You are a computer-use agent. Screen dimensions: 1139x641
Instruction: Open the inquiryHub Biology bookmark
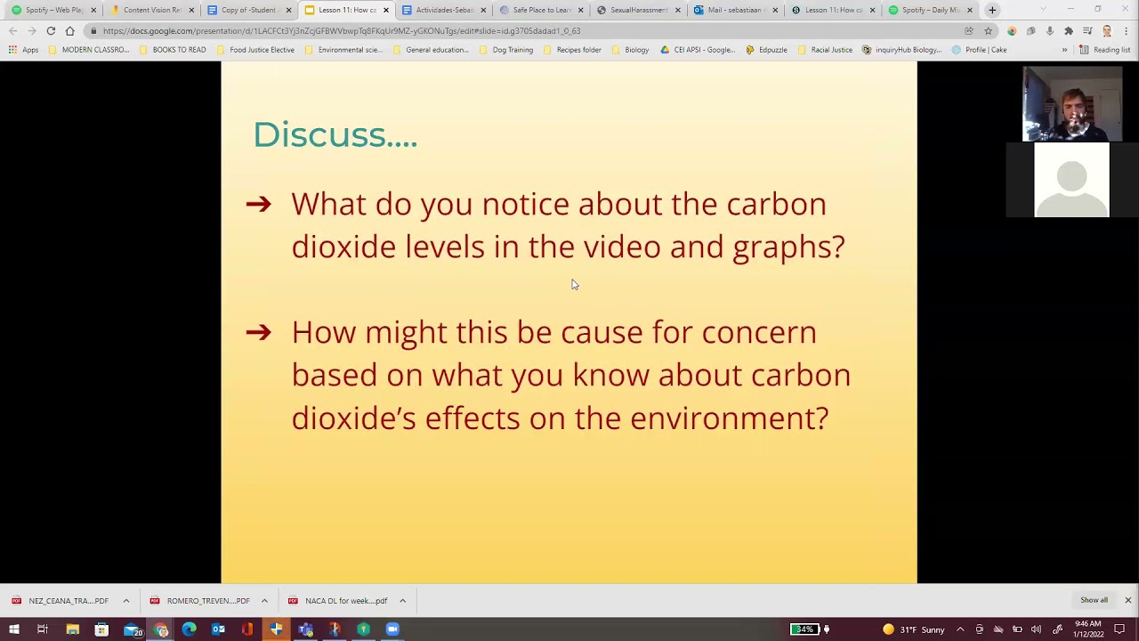901,50
